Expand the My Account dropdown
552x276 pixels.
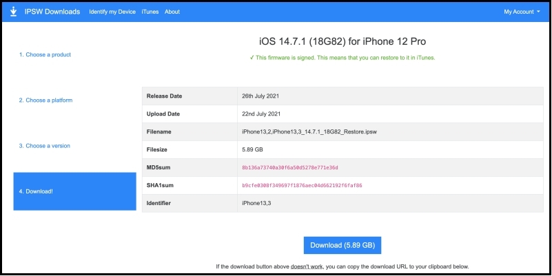coord(522,12)
